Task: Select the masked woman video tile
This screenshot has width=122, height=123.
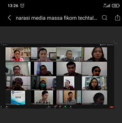Action: point(43,83)
